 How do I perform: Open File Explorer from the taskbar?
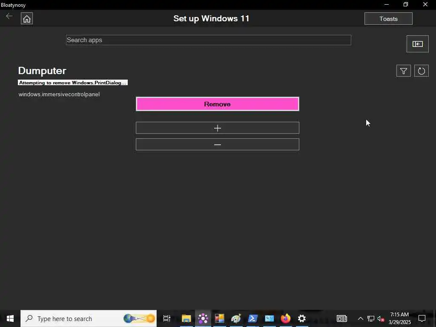coord(186,318)
